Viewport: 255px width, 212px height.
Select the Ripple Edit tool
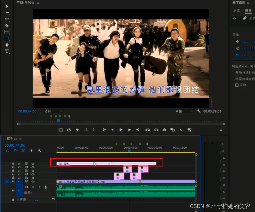pyautogui.click(x=7, y=19)
